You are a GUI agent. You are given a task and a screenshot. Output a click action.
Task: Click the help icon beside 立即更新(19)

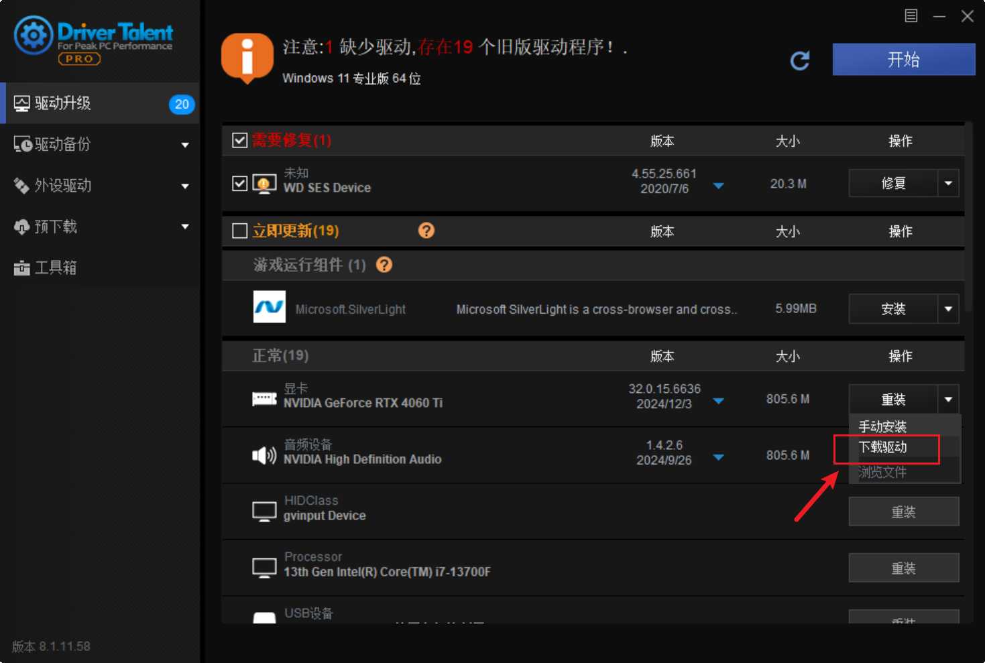pyautogui.click(x=426, y=231)
